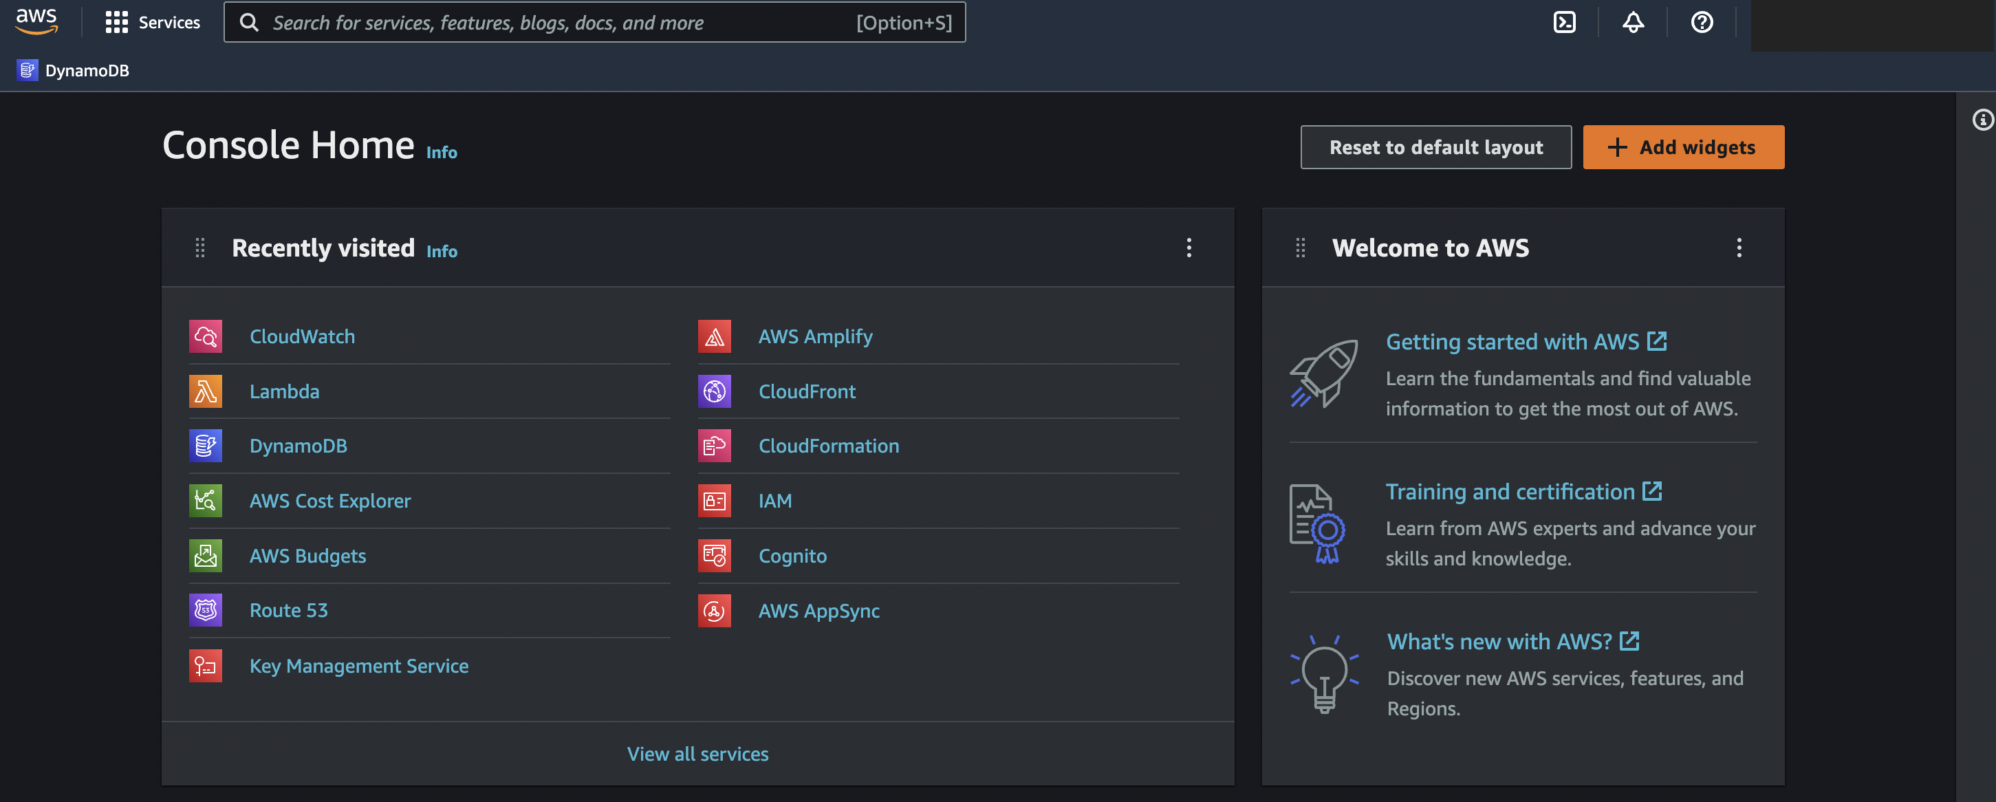Click the Lambda service icon
Screen dimensions: 1996x802
tap(206, 391)
